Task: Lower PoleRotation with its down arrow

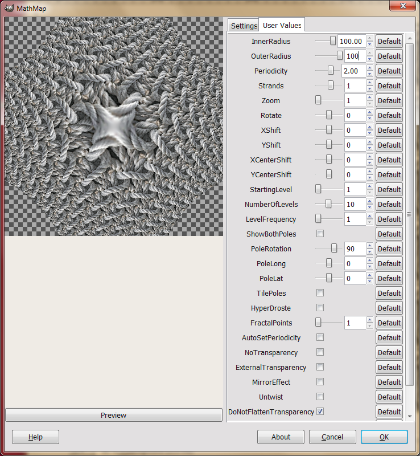Action: (x=369, y=252)
